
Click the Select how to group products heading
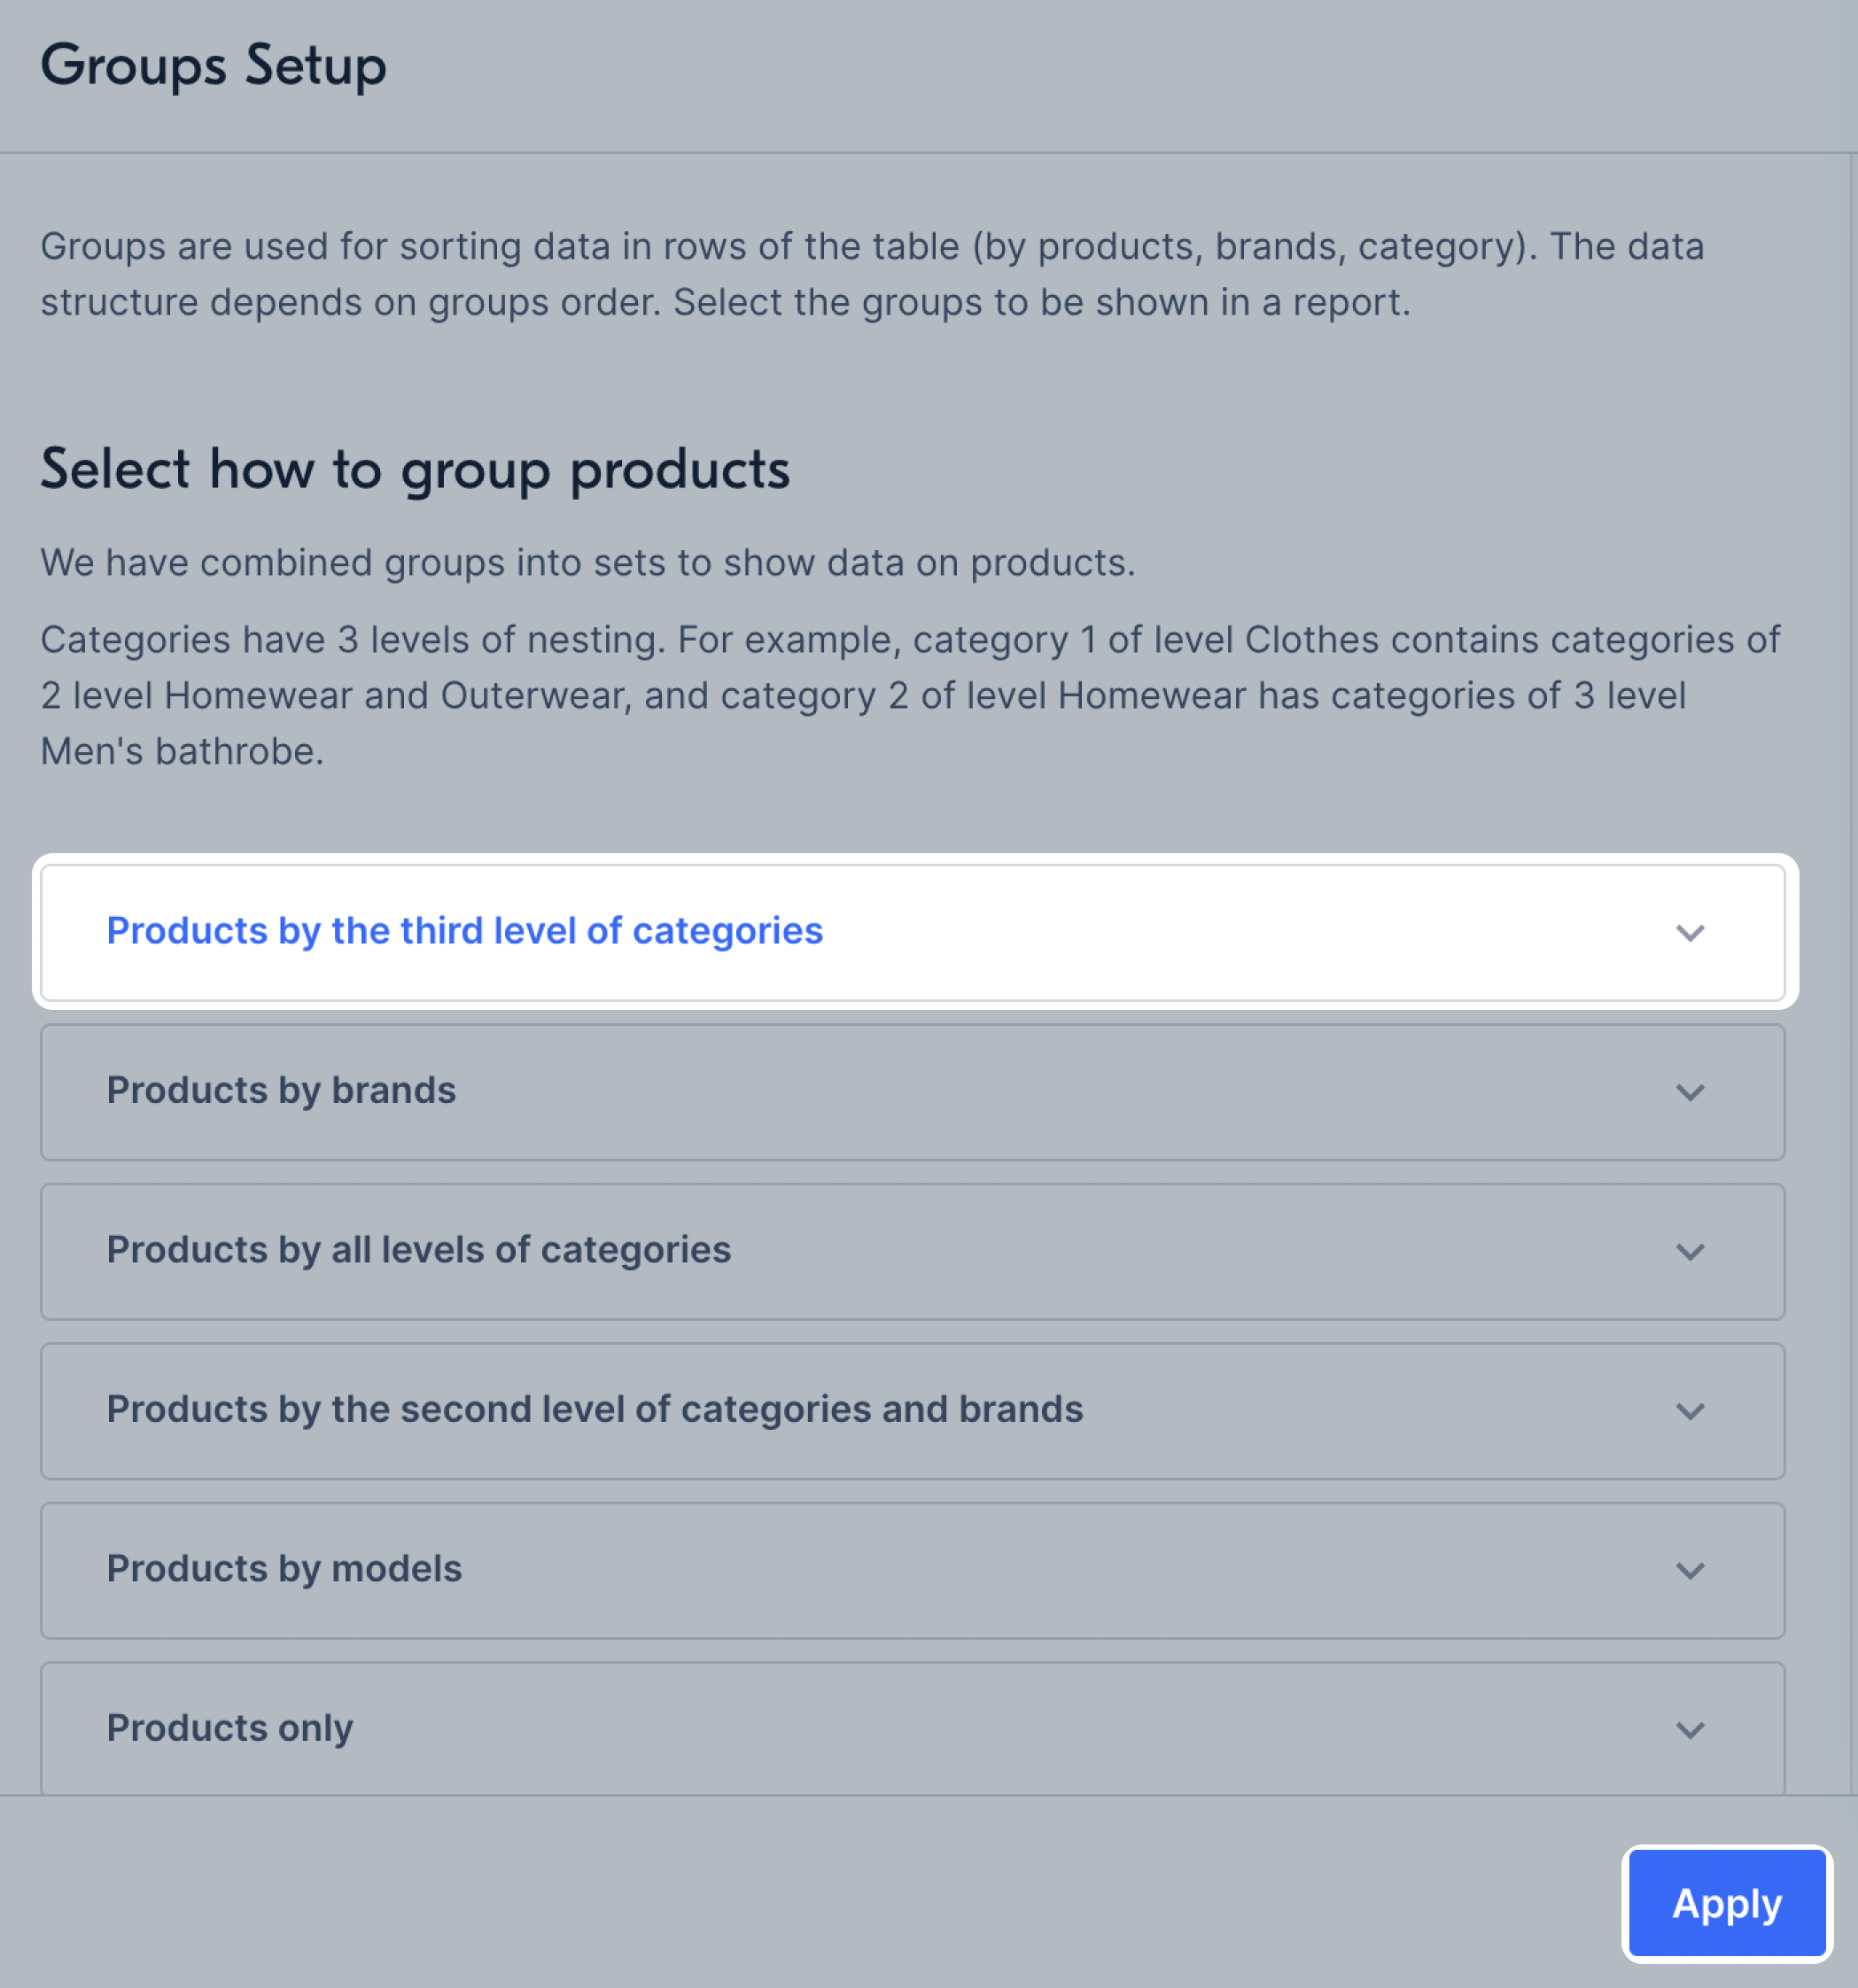coord(415,470)
